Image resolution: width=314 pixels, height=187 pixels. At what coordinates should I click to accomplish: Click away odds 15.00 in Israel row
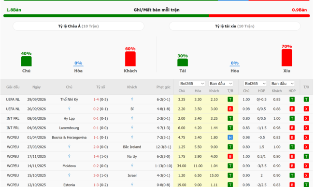(x=214, y=175)
